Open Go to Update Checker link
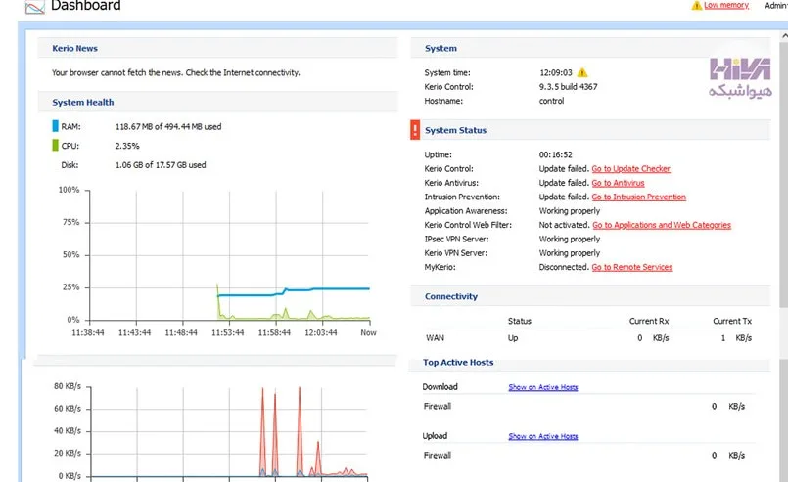The width and height of the screenshot is (788, 482). (x=630, y=169)
